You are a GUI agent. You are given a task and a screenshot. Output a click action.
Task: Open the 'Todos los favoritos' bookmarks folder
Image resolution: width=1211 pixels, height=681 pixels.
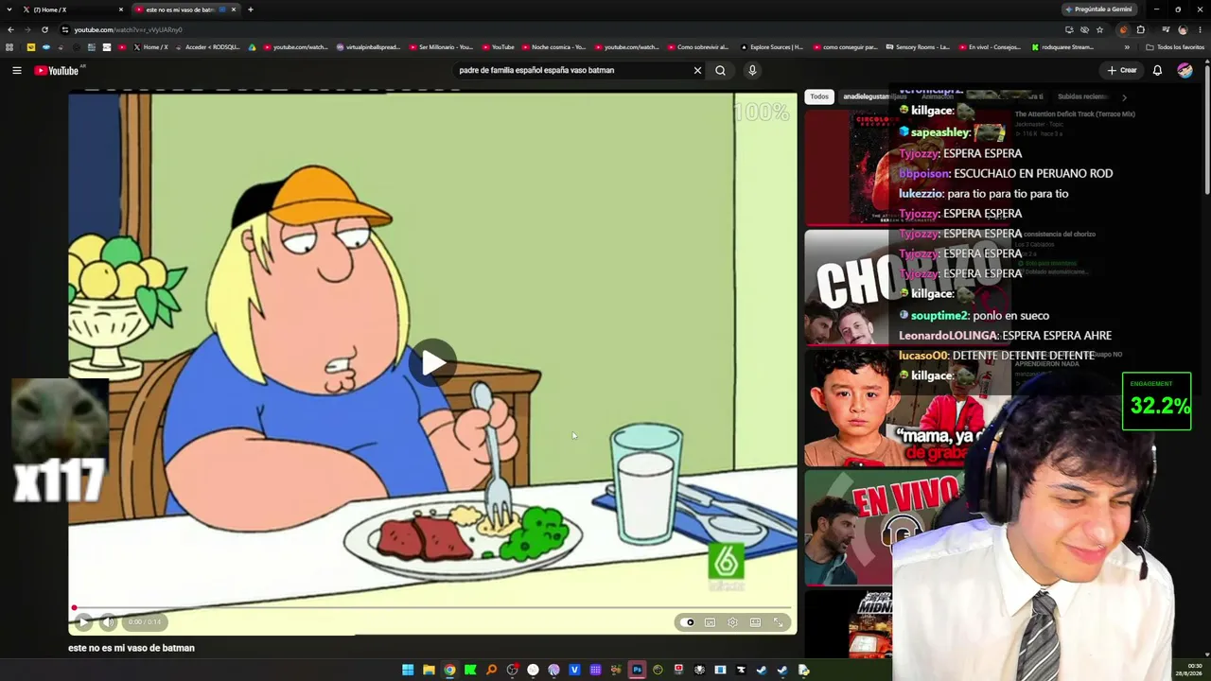click(1175, 47)
